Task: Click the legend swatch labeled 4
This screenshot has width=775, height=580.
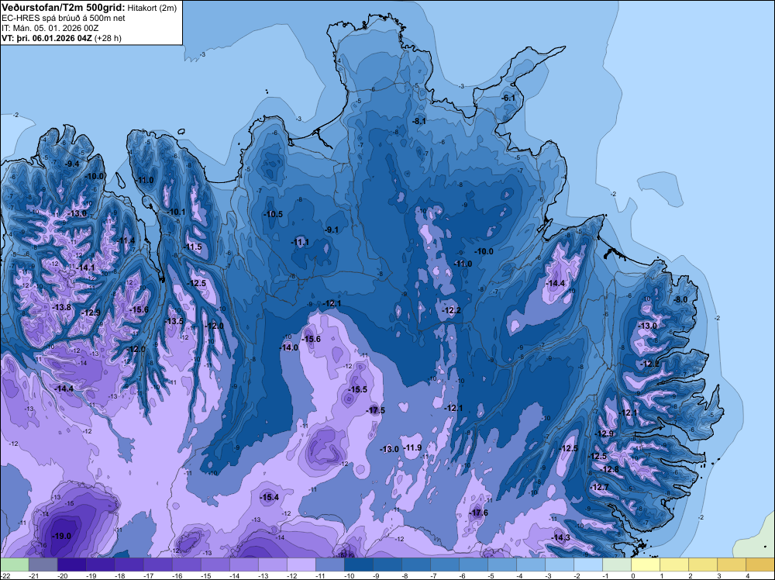Action: pyautogui.click(x=759, y=564)
